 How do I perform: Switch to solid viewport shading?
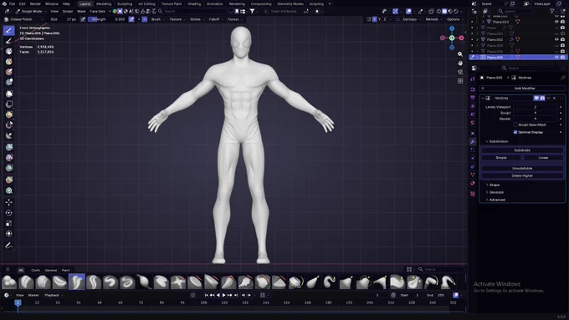[x=444, y=11]
